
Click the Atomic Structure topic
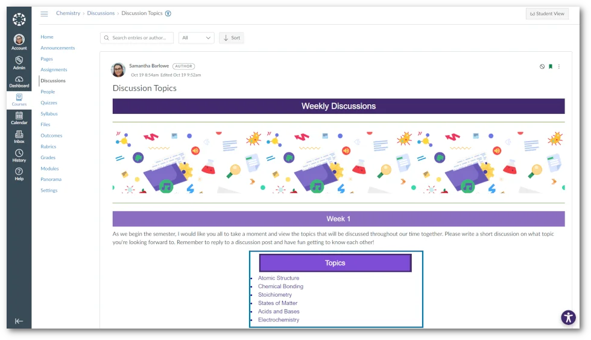pos(279,278)
